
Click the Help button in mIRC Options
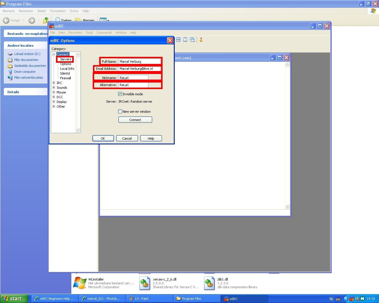[x=151, y=138]
